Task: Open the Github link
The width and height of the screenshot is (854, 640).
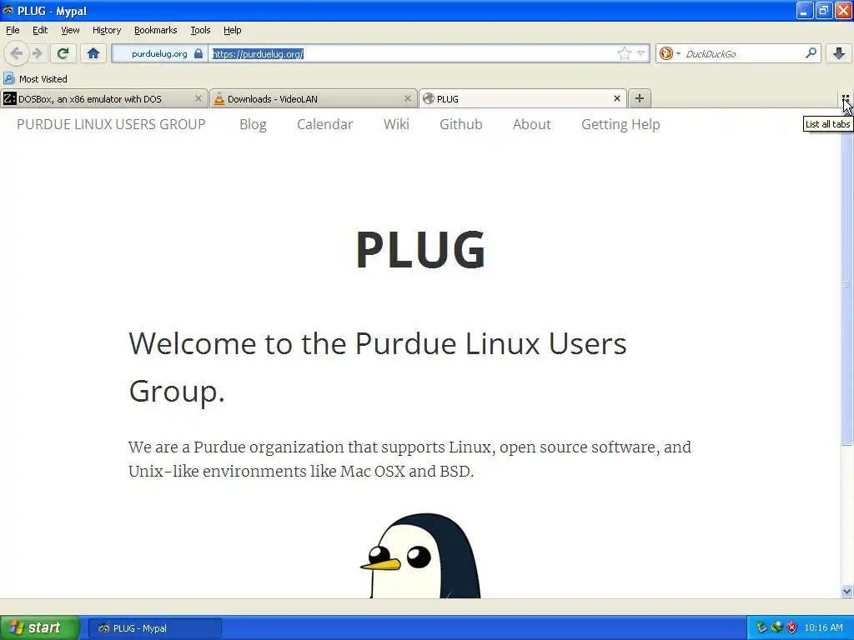Action: coord(460,124)
